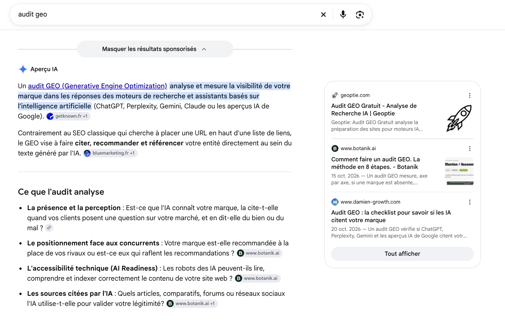Click the 'La présence et la perception' bold text
The height and width of the screenshot is (321, 505).
[x=74, y=208]
